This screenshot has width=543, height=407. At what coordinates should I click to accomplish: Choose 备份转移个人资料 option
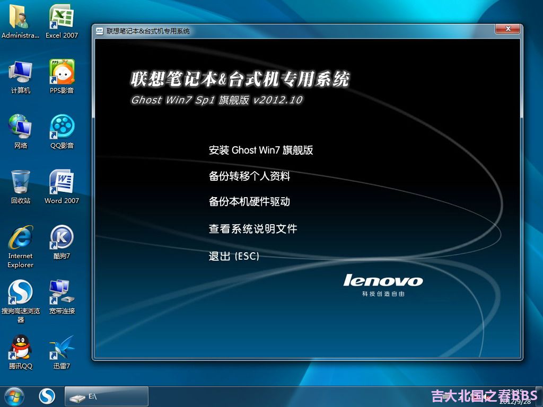tap(249, 176)
